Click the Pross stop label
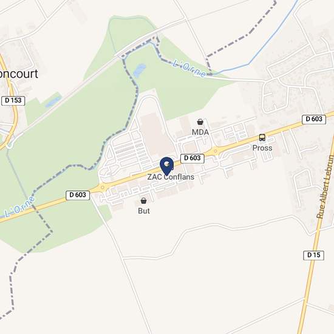The image size is (334, 334). click(x=262, y=148)
